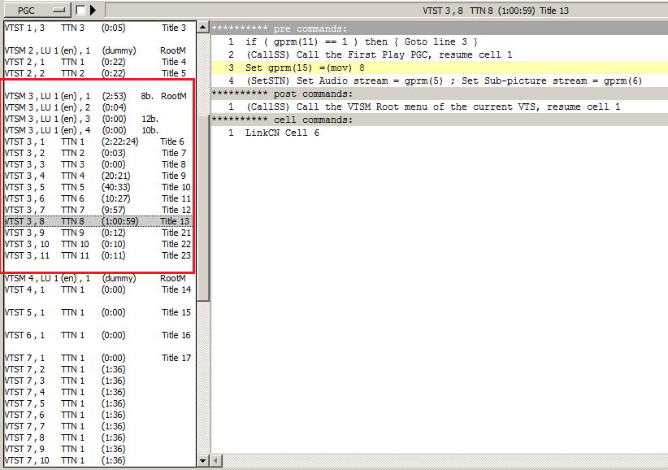Select pre command 1 gprm(11) condition
The width and height of the screenshot is (668, 470).
pos(440,41)
